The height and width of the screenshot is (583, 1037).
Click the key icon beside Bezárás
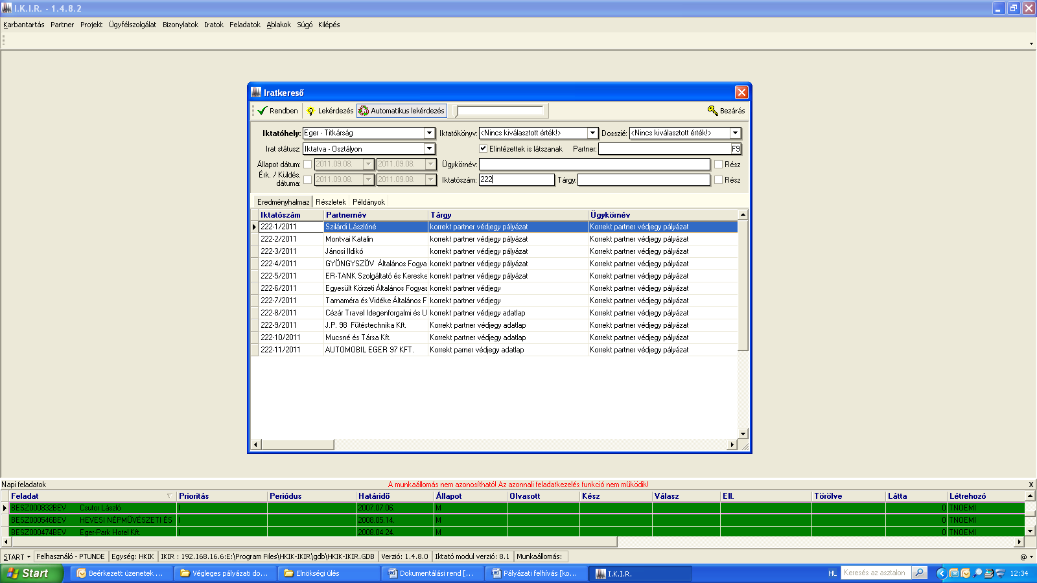coord(713,111)
